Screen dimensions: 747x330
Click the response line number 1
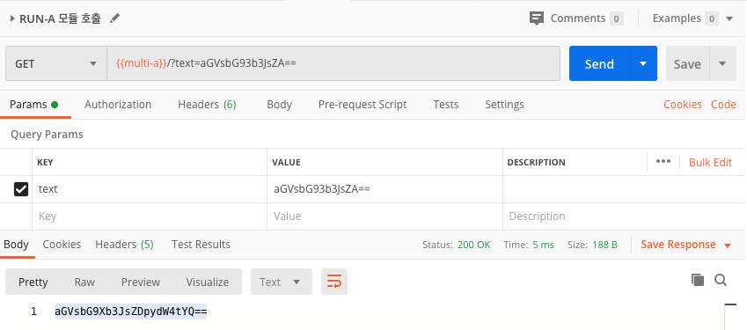click(x=33, y=312)
